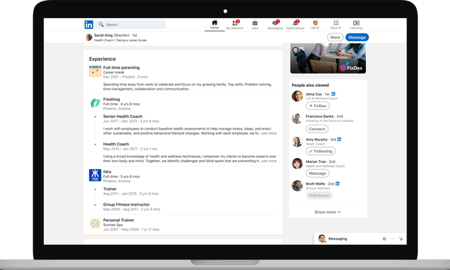Open Marian Tran's profile photo

[297, 163]
